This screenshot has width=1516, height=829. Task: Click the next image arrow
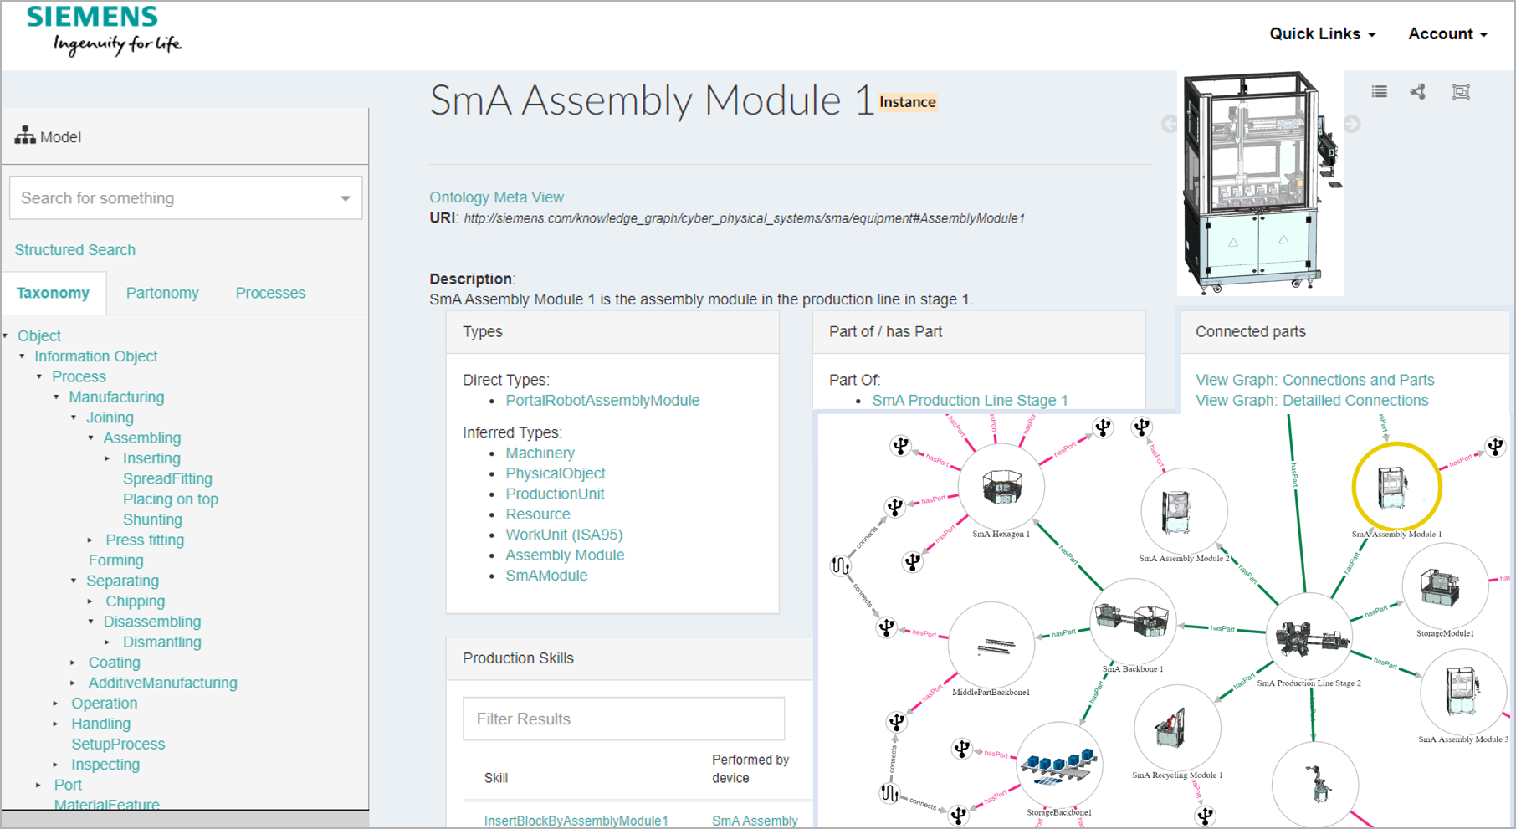click(x=1352, y=124)
